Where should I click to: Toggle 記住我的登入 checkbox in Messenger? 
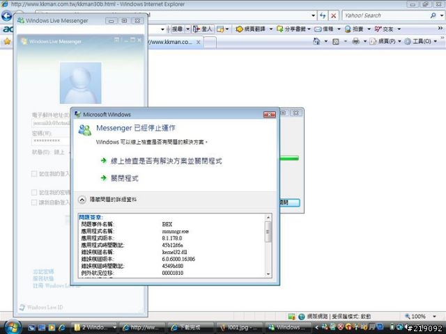click(34, 174)
